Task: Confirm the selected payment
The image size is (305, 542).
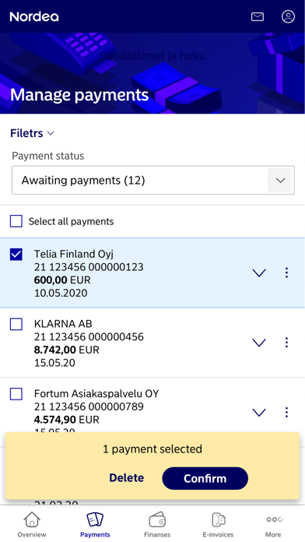Action: click(x=205, y=478)
